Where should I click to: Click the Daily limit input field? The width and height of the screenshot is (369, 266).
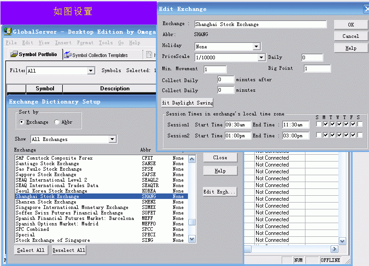[312, 57]
